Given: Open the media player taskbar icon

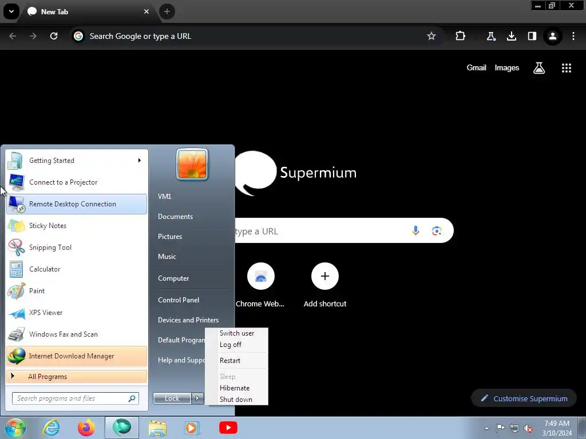Looking at the screenshot, I should click(192, 428).
